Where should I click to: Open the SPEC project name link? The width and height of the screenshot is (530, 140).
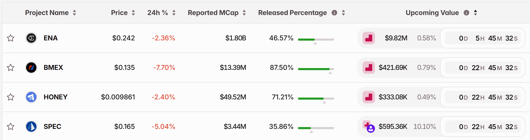pyautogui.click(x=52, y=127)
